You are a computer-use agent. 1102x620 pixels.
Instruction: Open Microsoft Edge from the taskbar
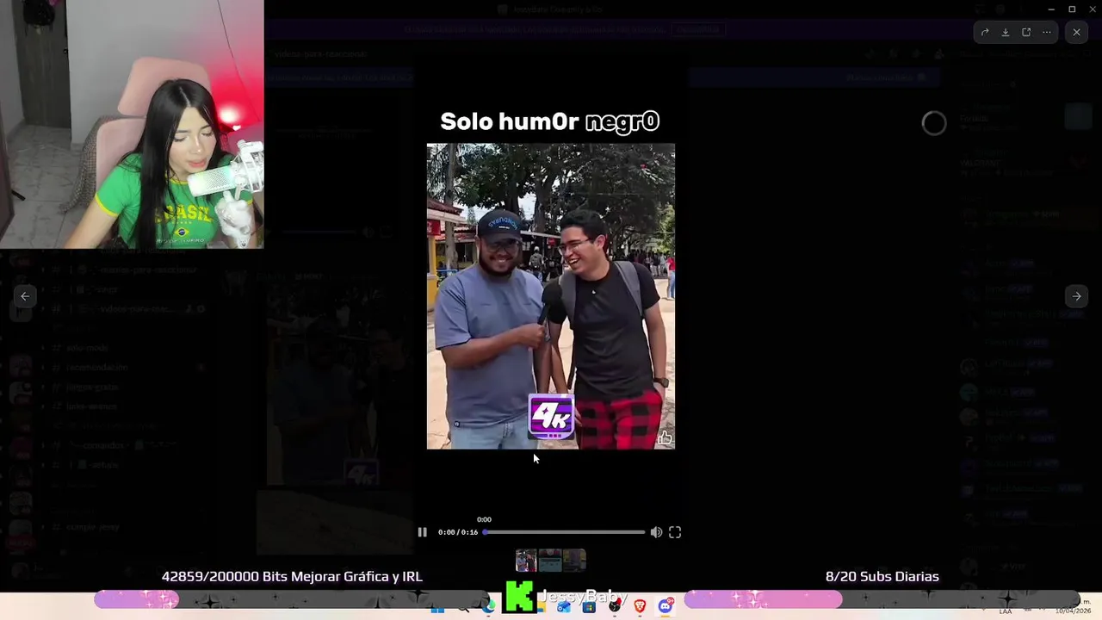(489, 606)
